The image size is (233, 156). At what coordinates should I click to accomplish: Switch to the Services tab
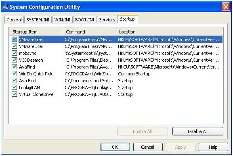pos(107,20)
